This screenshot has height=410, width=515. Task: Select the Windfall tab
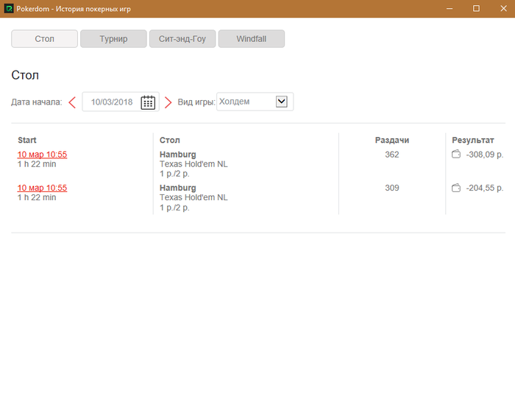[x=252, y=39]
